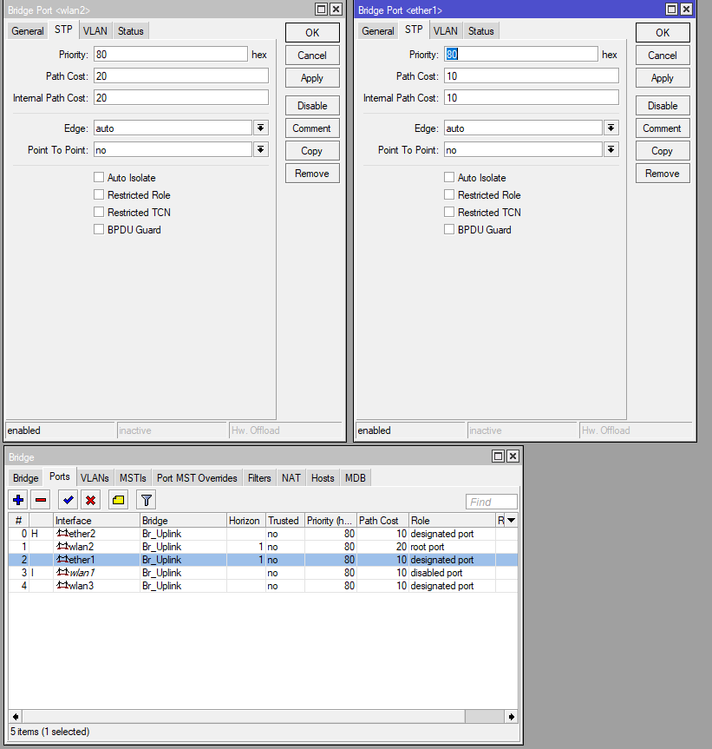The height and width of the screenshot is (749, 712).
Task: Click Copy in the ether1 window
Action: point(663,151)
